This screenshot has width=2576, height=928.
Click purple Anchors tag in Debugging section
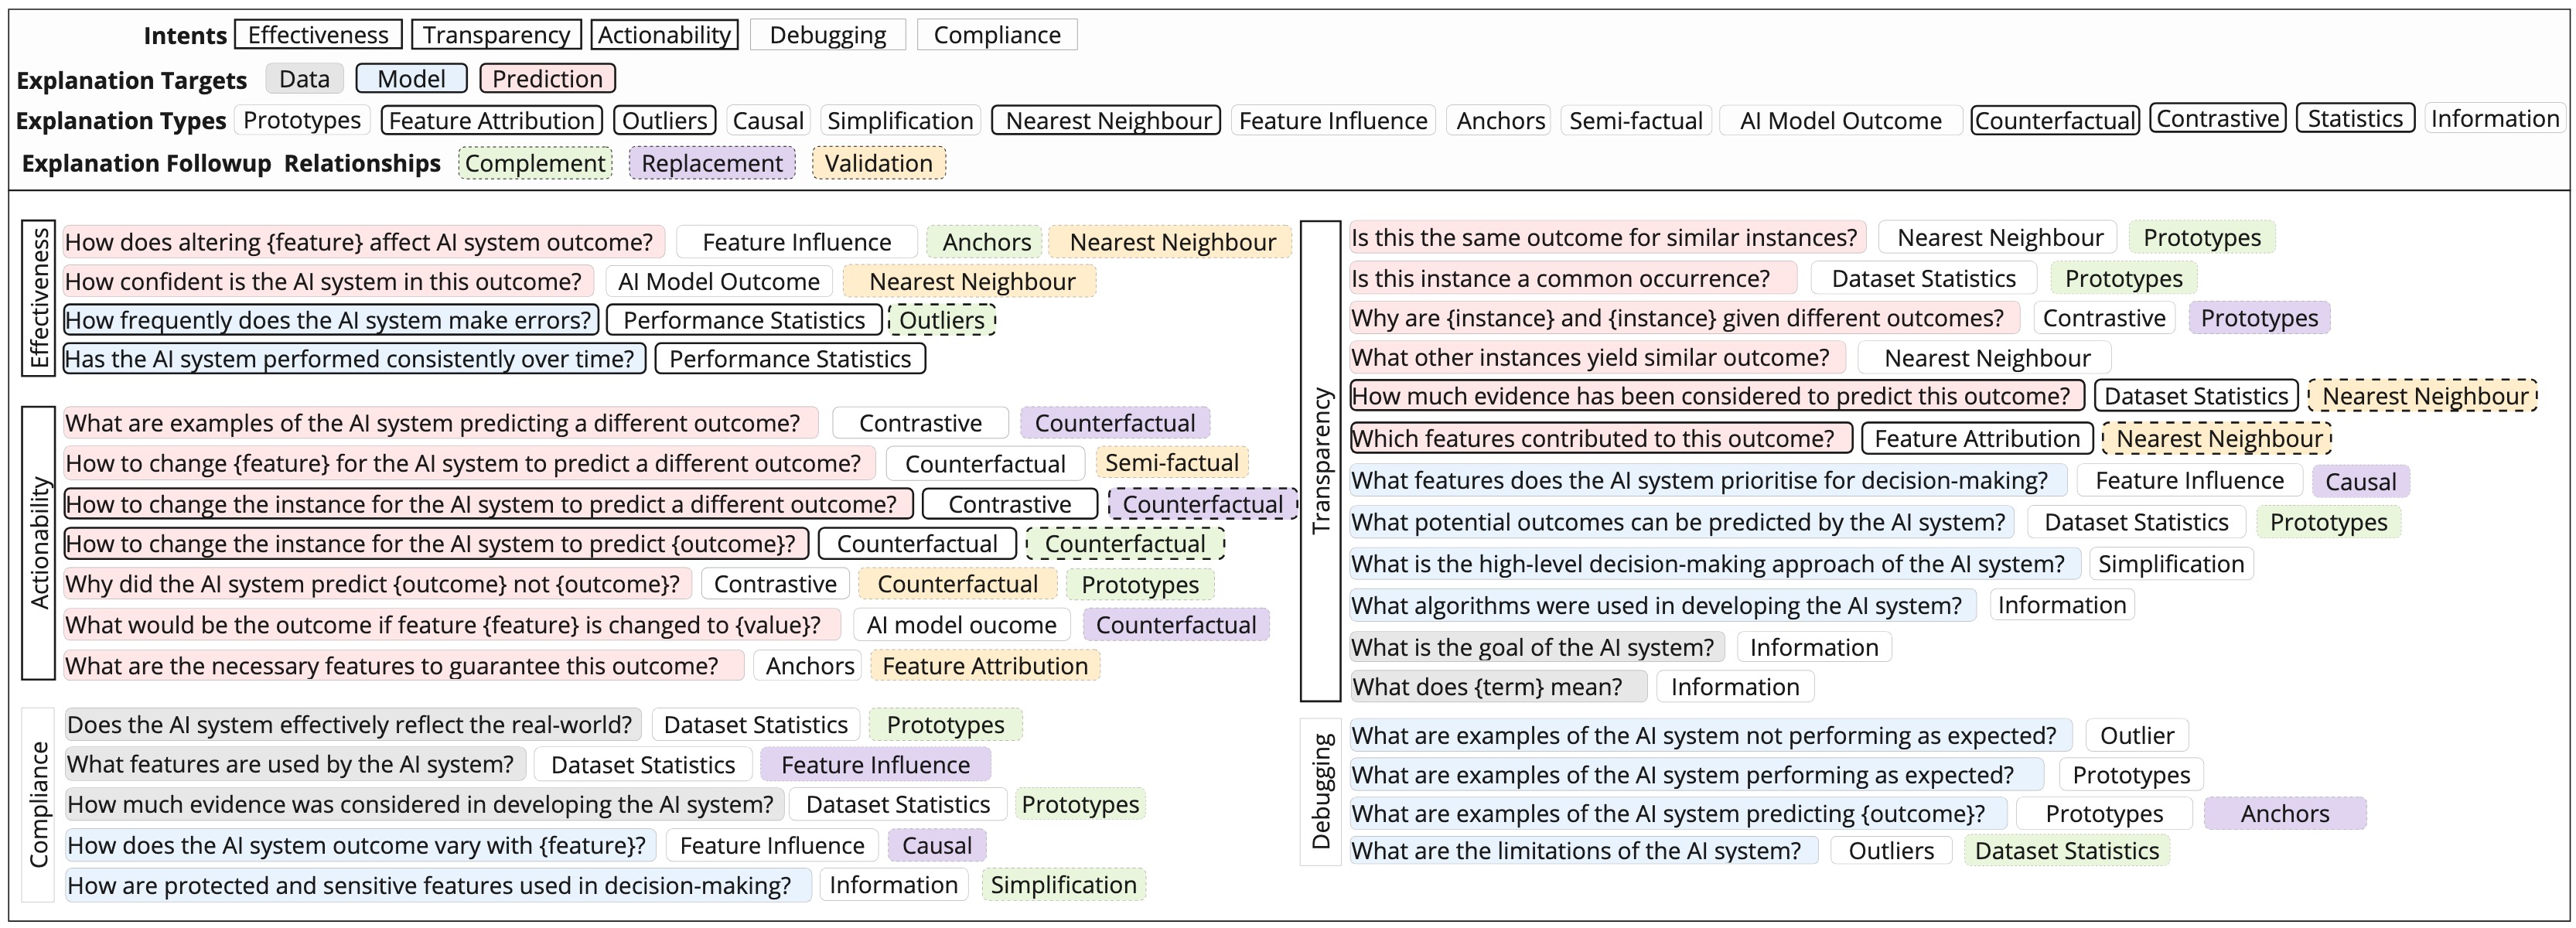click(x=2284, y=814)
